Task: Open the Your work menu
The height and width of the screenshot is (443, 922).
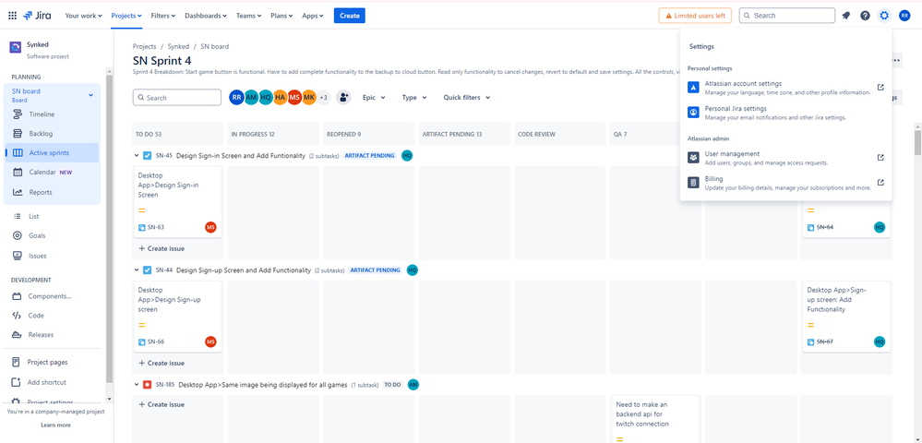Action: pyautogui.click(x=83, y=16)
